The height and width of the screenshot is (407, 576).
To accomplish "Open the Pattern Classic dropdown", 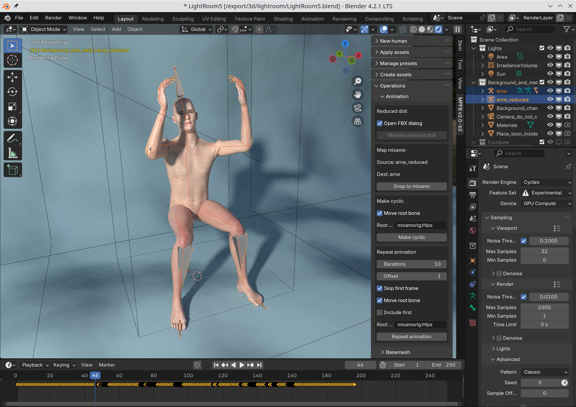I will (545, 372).
